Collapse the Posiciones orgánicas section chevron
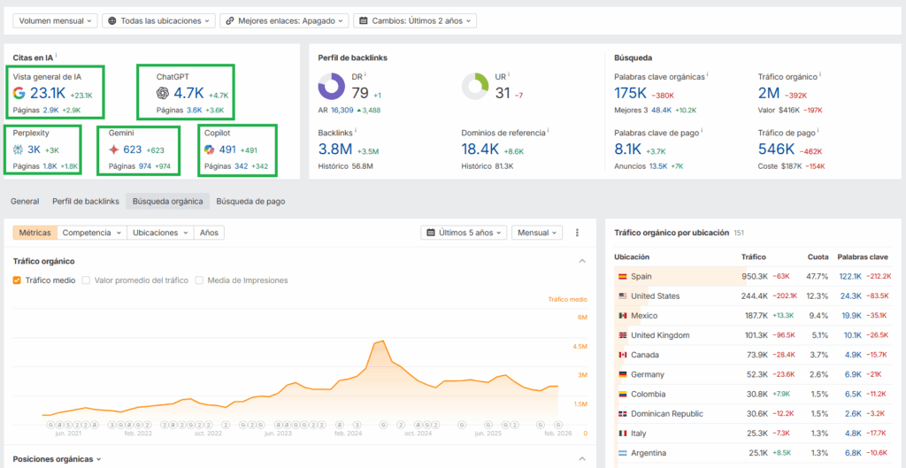The width and height of the screenshot is (906, 468). tap(582, 459)
